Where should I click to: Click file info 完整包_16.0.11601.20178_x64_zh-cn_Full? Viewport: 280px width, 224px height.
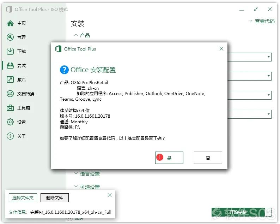coord(71,212)
